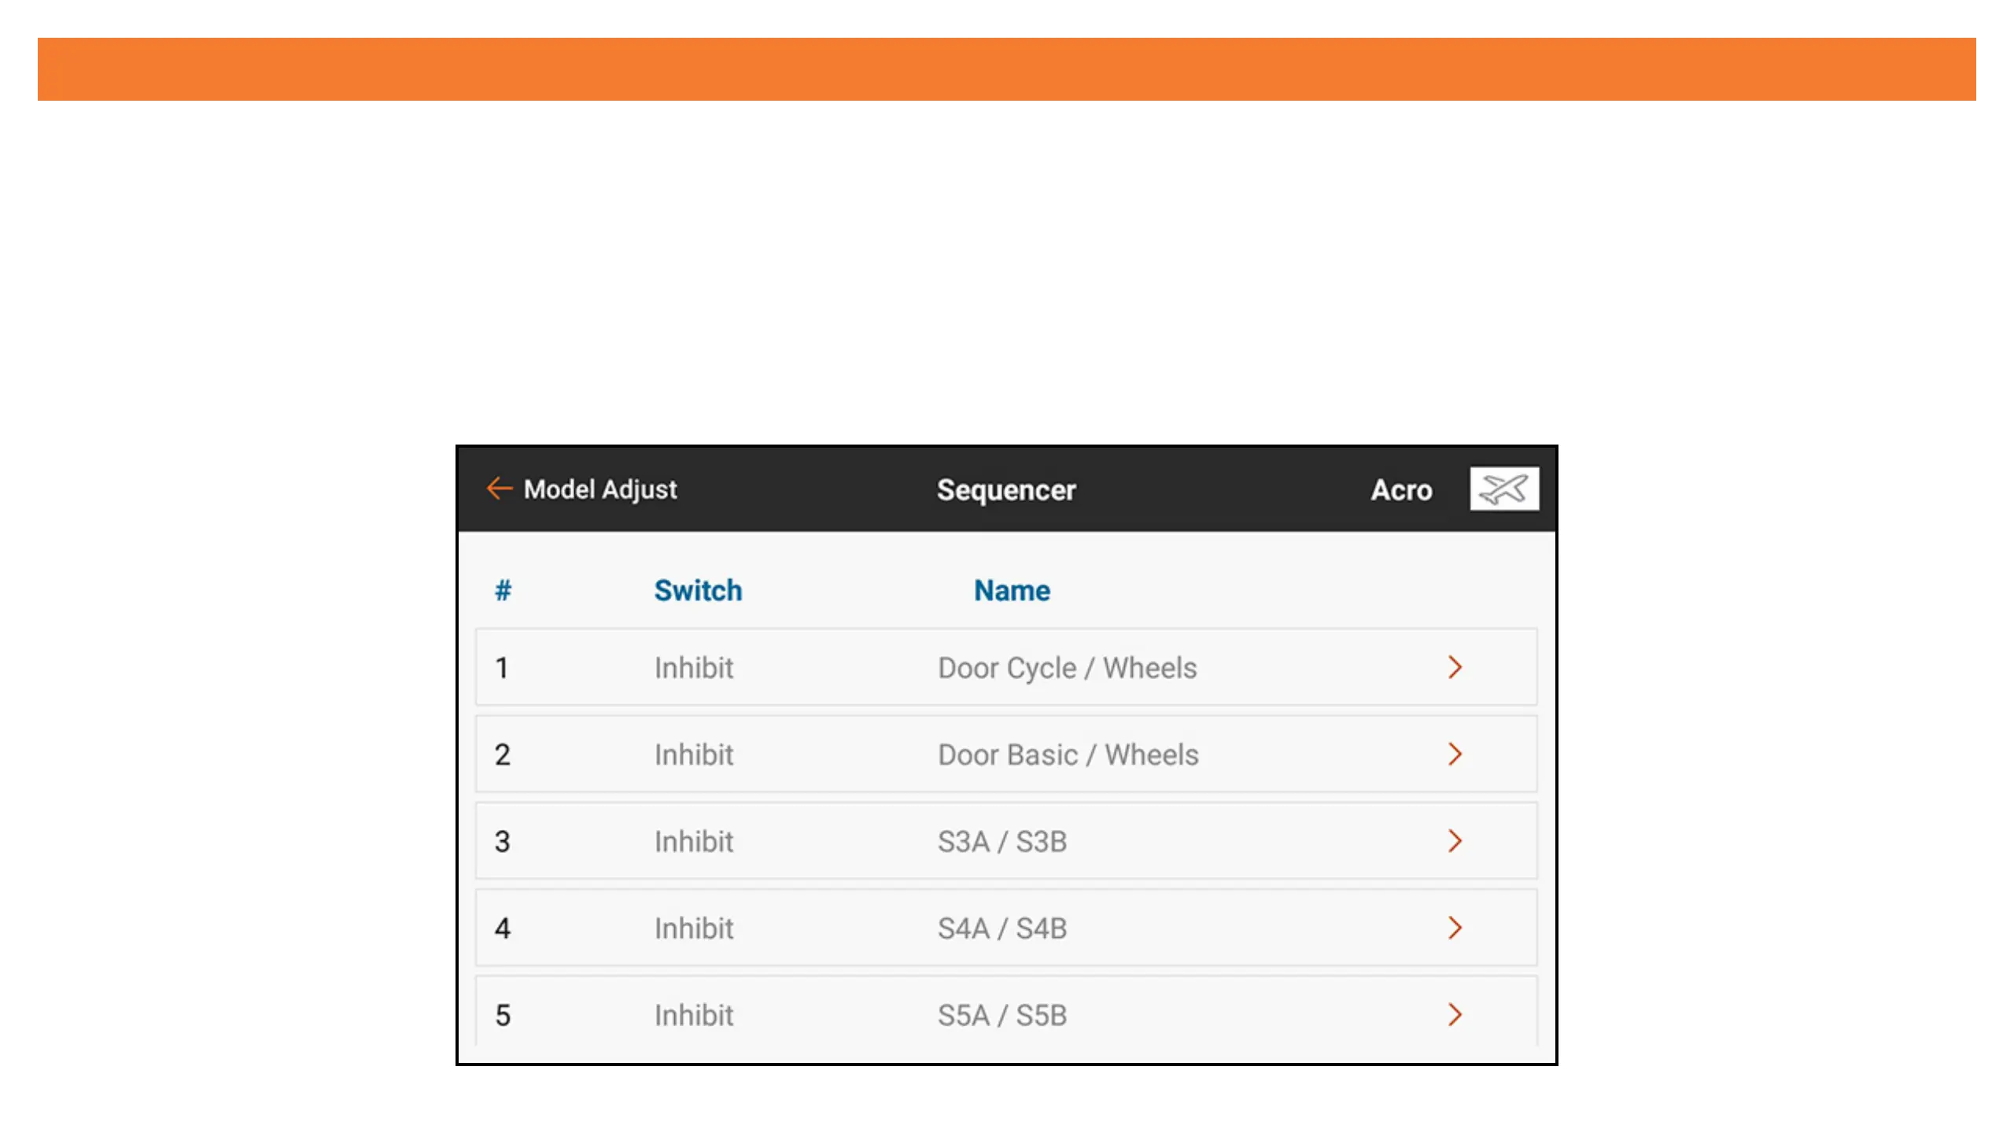Click Inhibit switch for sequencer 3

click(693, 841)
